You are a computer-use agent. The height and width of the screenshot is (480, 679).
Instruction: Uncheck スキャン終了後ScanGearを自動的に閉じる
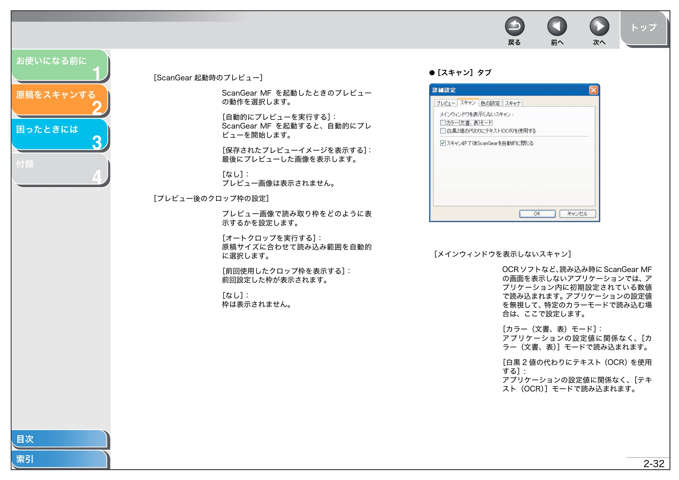point(443,143)
